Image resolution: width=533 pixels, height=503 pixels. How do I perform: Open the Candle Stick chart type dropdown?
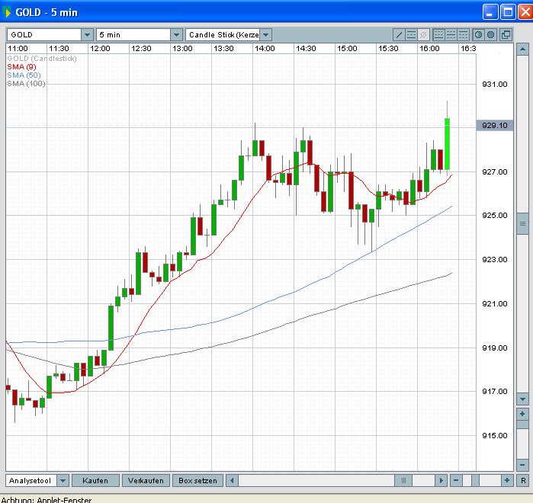coord(266,34)
